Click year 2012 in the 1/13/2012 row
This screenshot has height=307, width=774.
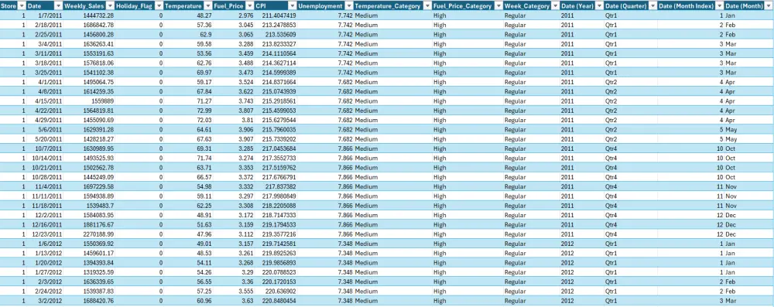tap(567, 253)
